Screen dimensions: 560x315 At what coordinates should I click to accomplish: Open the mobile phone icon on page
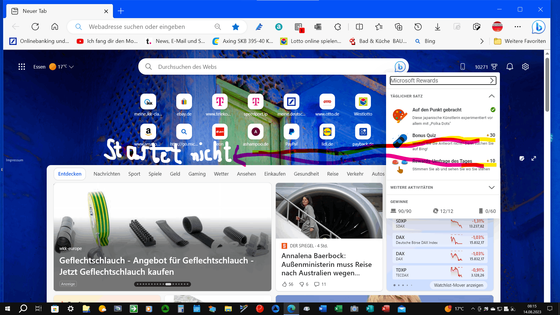463,67
